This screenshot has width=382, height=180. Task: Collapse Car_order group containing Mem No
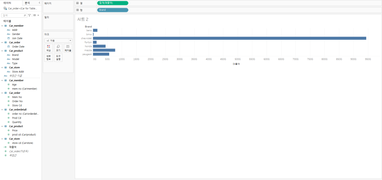point(2,93)
